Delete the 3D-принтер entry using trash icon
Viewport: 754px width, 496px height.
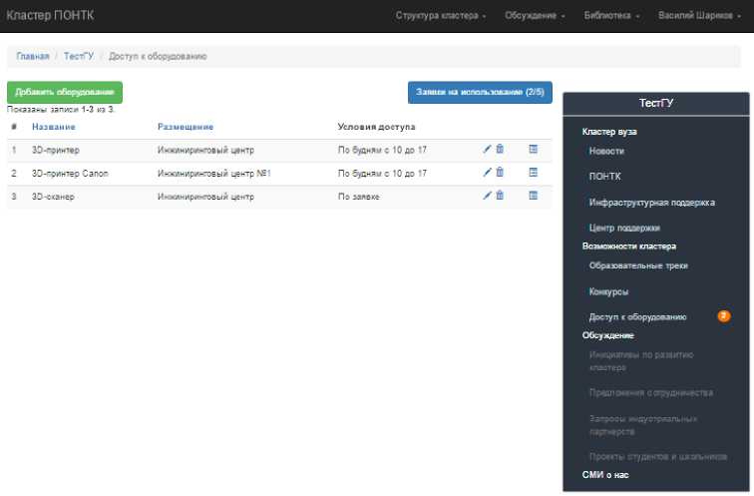pyautogui.click(x=500, y=149)
